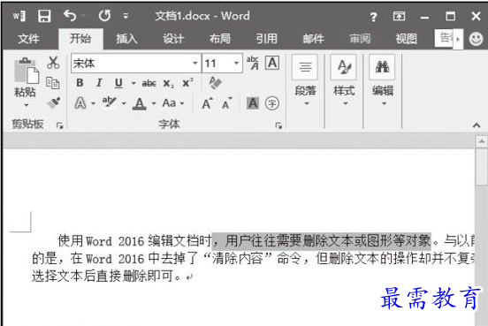The image size is (488, 326).
Task: Switch to the 布局 (Layout) tab
Action: pyautogui.click(x=220, y=39)
